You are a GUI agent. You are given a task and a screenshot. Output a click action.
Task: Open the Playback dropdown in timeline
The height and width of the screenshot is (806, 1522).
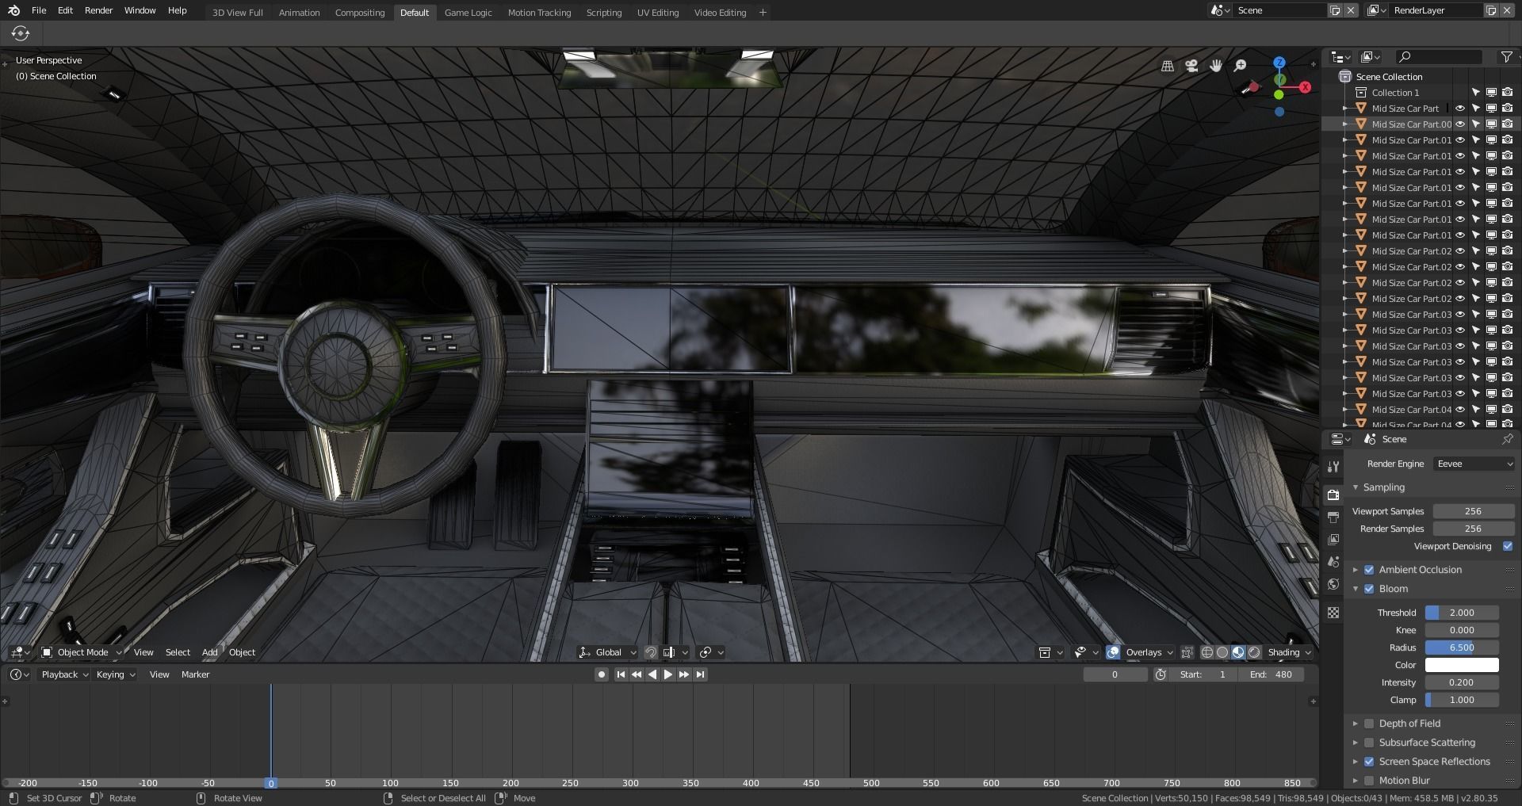click(x=64, y=674)
